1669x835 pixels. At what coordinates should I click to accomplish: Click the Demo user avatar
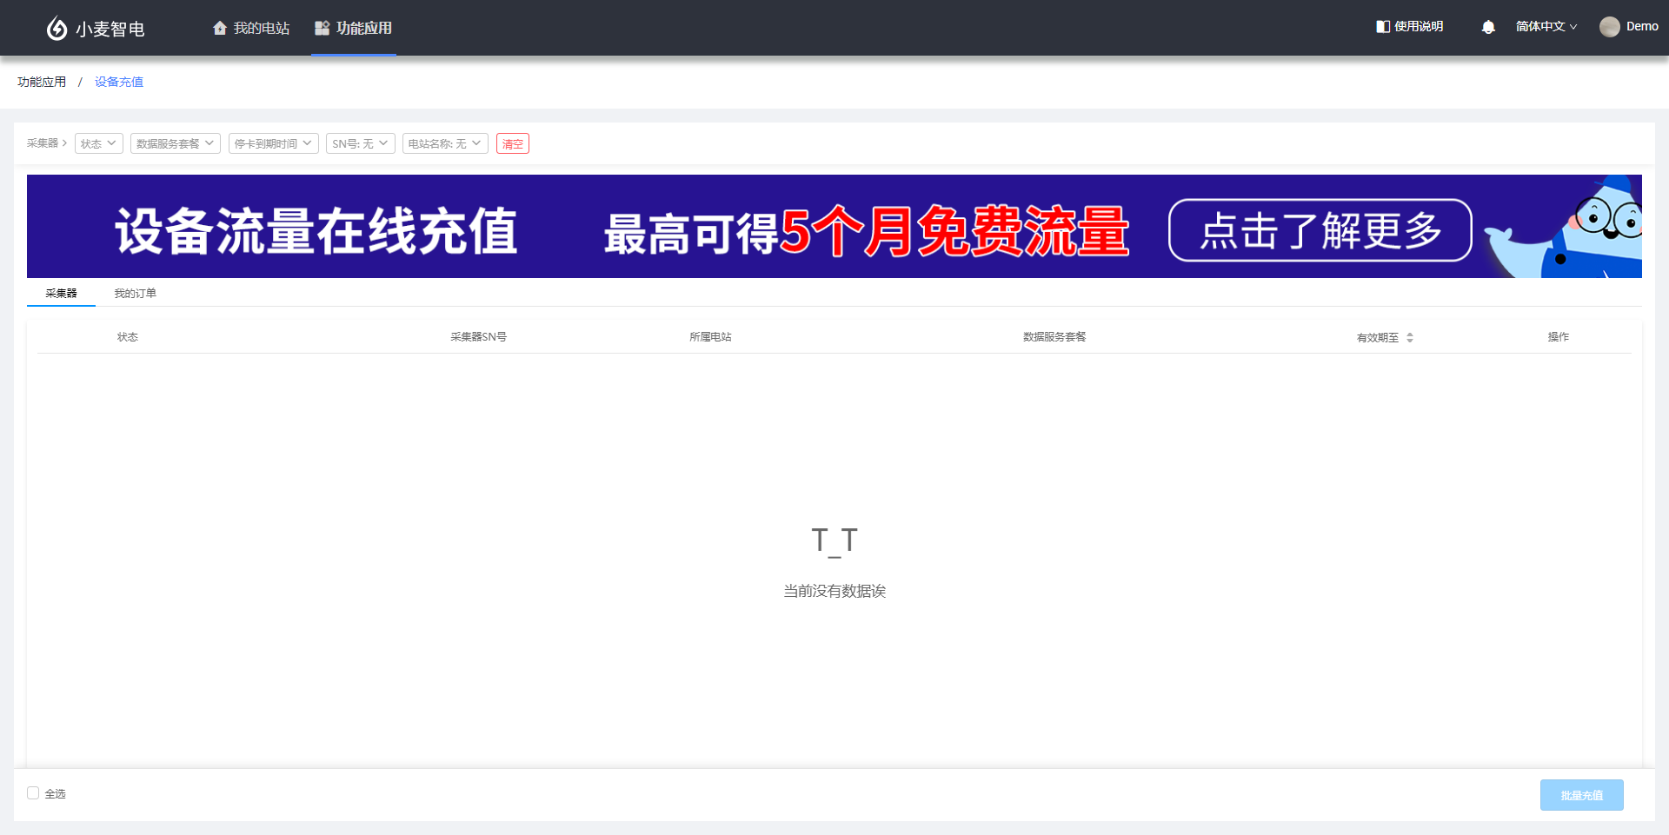tap(1609, 27)
